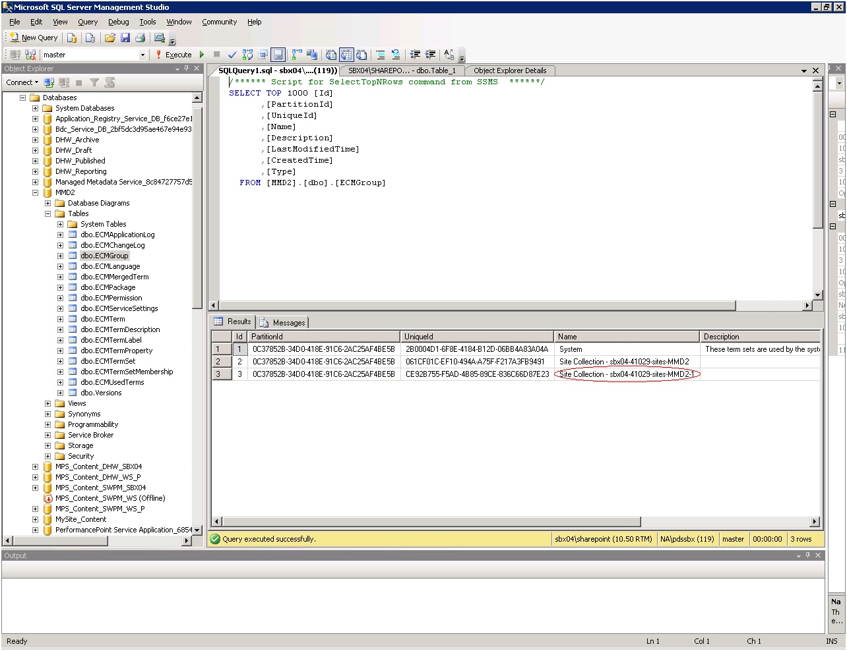Click the filter icon in Object Explorer
The image size is (847, 651).
(x=95, y=82)
